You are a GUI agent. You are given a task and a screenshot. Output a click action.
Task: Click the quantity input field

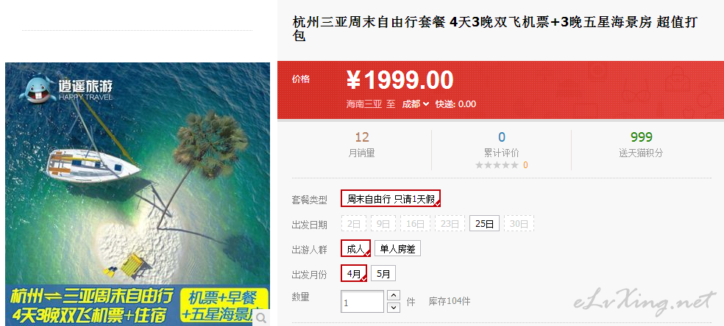pyautogui.click(x=362, y=302)
